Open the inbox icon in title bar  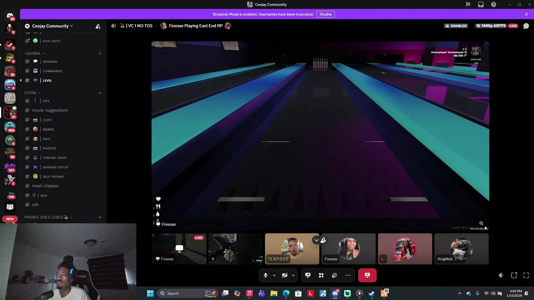point(481,5)
